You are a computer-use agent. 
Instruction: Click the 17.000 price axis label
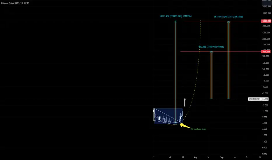point(265,105)
